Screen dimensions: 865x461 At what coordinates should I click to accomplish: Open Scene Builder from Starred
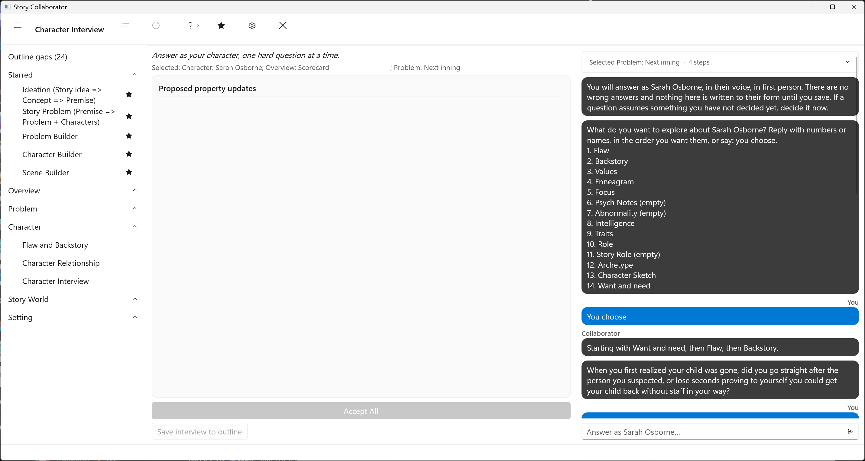[45, 173]
